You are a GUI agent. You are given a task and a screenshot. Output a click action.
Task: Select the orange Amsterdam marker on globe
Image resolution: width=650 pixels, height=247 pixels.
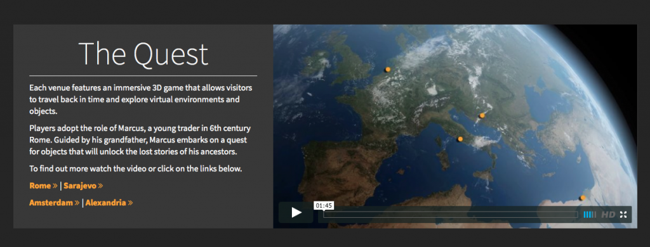tap(388, 70)
